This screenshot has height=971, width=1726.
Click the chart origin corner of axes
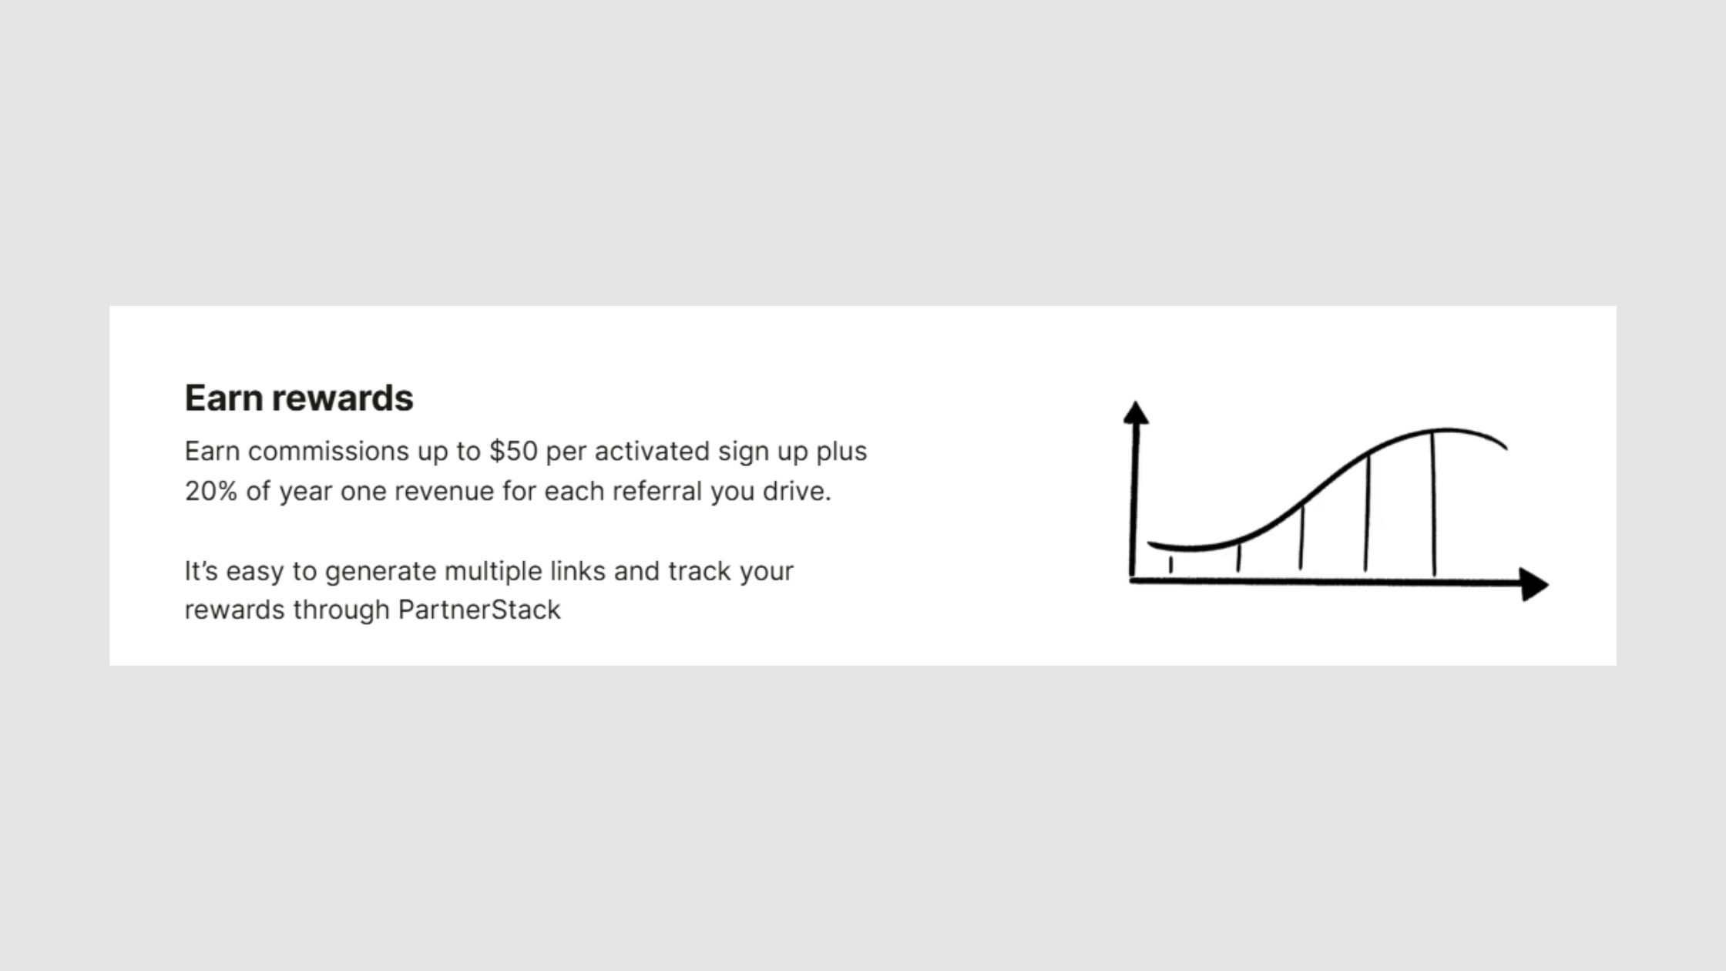coord(1133,579)
